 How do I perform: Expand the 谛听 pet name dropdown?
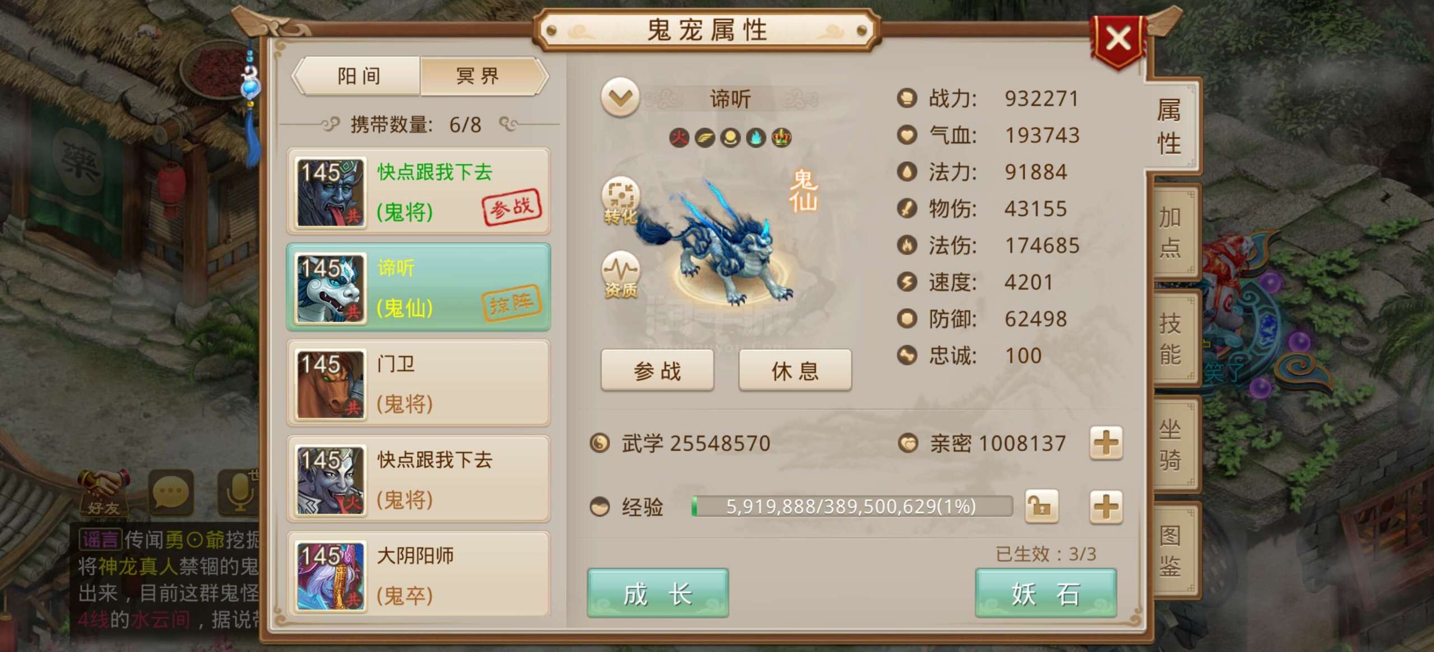620,97
